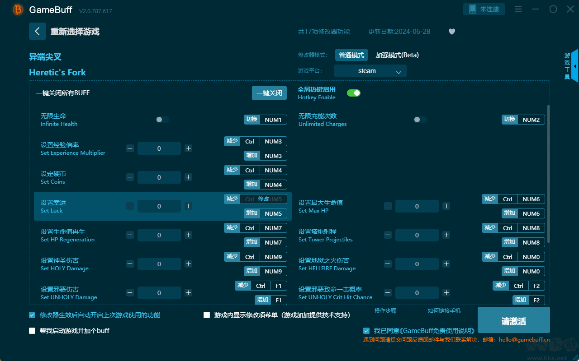Decrease Set UNHOLY Crit Hit Chance
This screenshot has height=361, width=579.
coord(388,293)
